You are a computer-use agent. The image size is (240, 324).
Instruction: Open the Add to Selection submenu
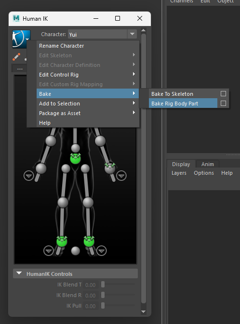(x=88, y=104)
